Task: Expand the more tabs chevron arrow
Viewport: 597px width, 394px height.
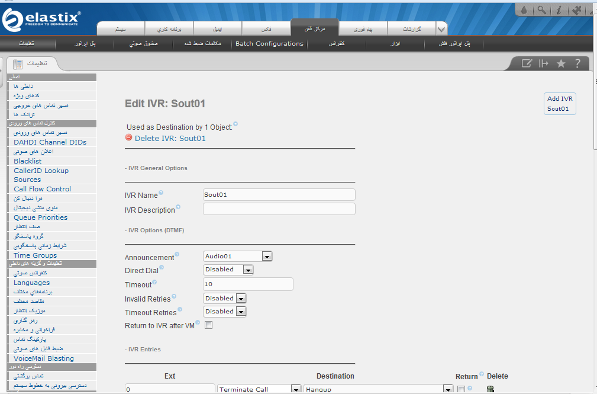Action: tap(441, 29)
